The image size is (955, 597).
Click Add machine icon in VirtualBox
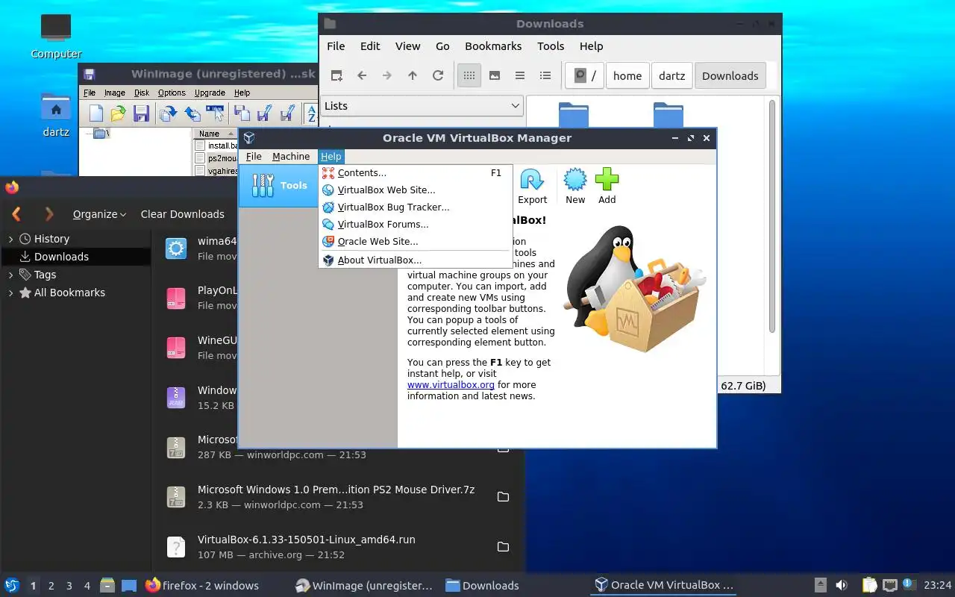[x=607, y=187]
